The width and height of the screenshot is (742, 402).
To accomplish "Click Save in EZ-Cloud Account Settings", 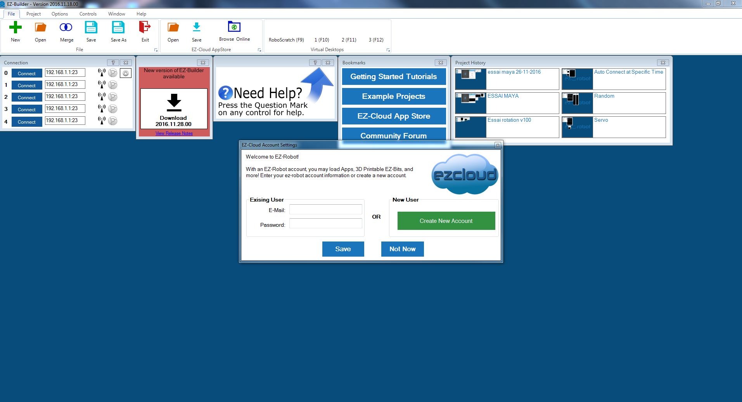I will point(343,249).
